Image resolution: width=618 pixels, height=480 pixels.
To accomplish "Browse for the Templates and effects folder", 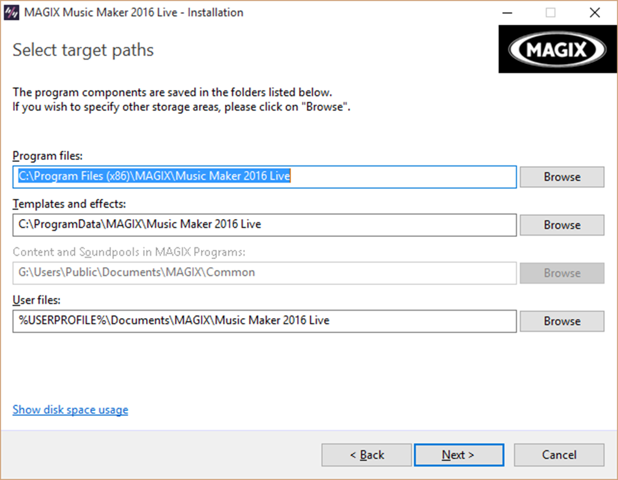I will coord(562,225).
